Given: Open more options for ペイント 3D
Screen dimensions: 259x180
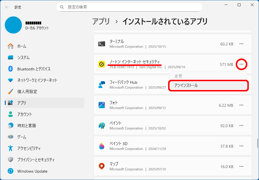Looking at the screenshot, I should click(x=241, y=146).
